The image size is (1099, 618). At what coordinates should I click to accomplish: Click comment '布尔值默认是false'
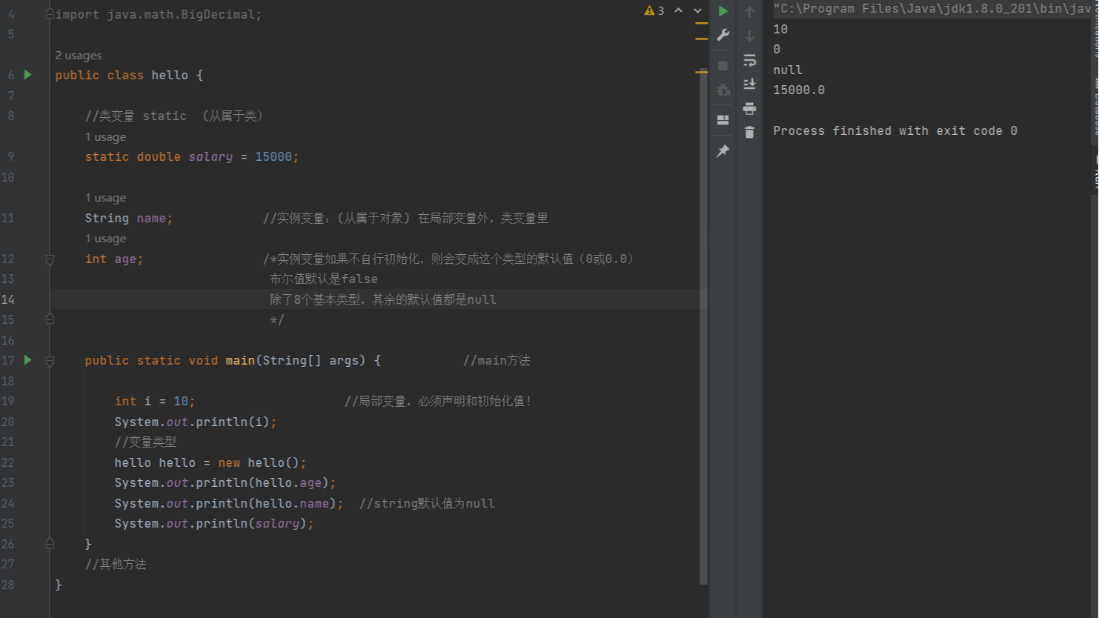point(324,279)
